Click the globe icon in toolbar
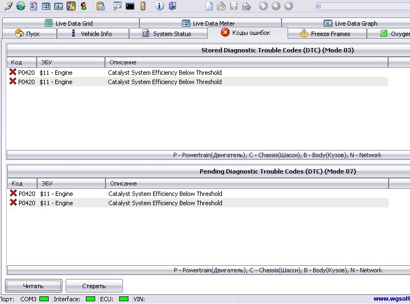This screenshot has height=304, width=410. (21, 7)
